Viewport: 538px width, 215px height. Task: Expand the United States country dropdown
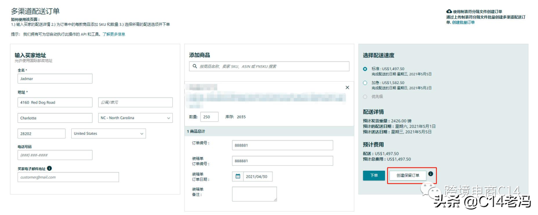point(109,133)
